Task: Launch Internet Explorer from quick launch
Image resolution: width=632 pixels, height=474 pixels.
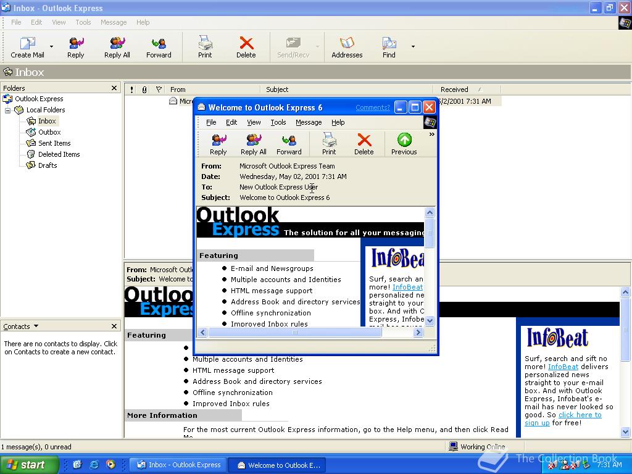Action: [94, 465]
